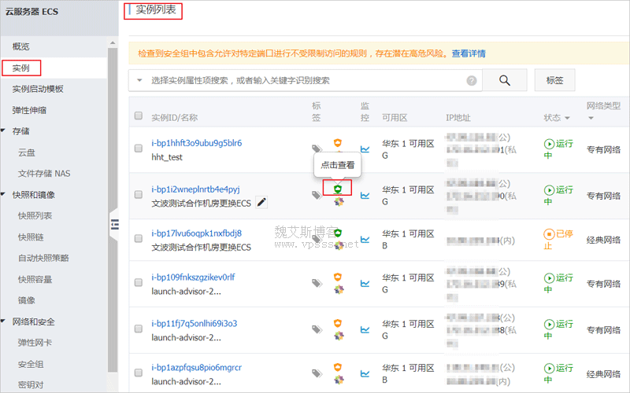Open the search attribute dropdown arrow
This screenshot has width=630, height=393.
click(x=139, y=80)
